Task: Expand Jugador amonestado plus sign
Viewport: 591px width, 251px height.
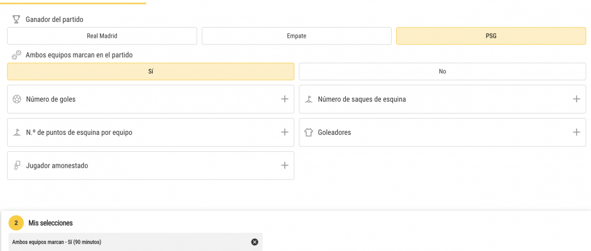Action: pos(285,166)
